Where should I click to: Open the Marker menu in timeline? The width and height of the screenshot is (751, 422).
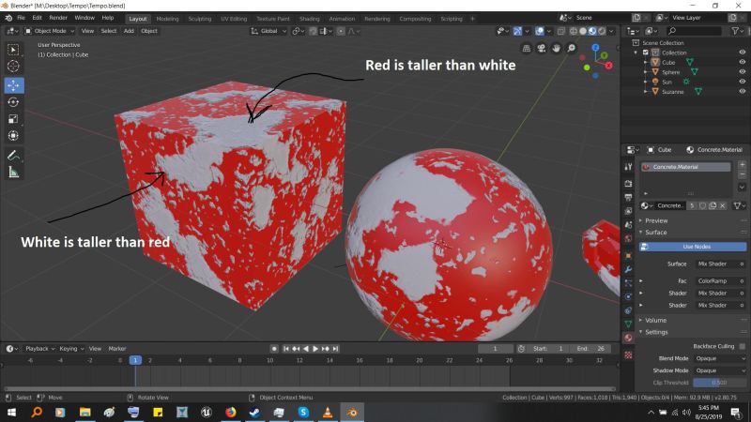(116, 349)
